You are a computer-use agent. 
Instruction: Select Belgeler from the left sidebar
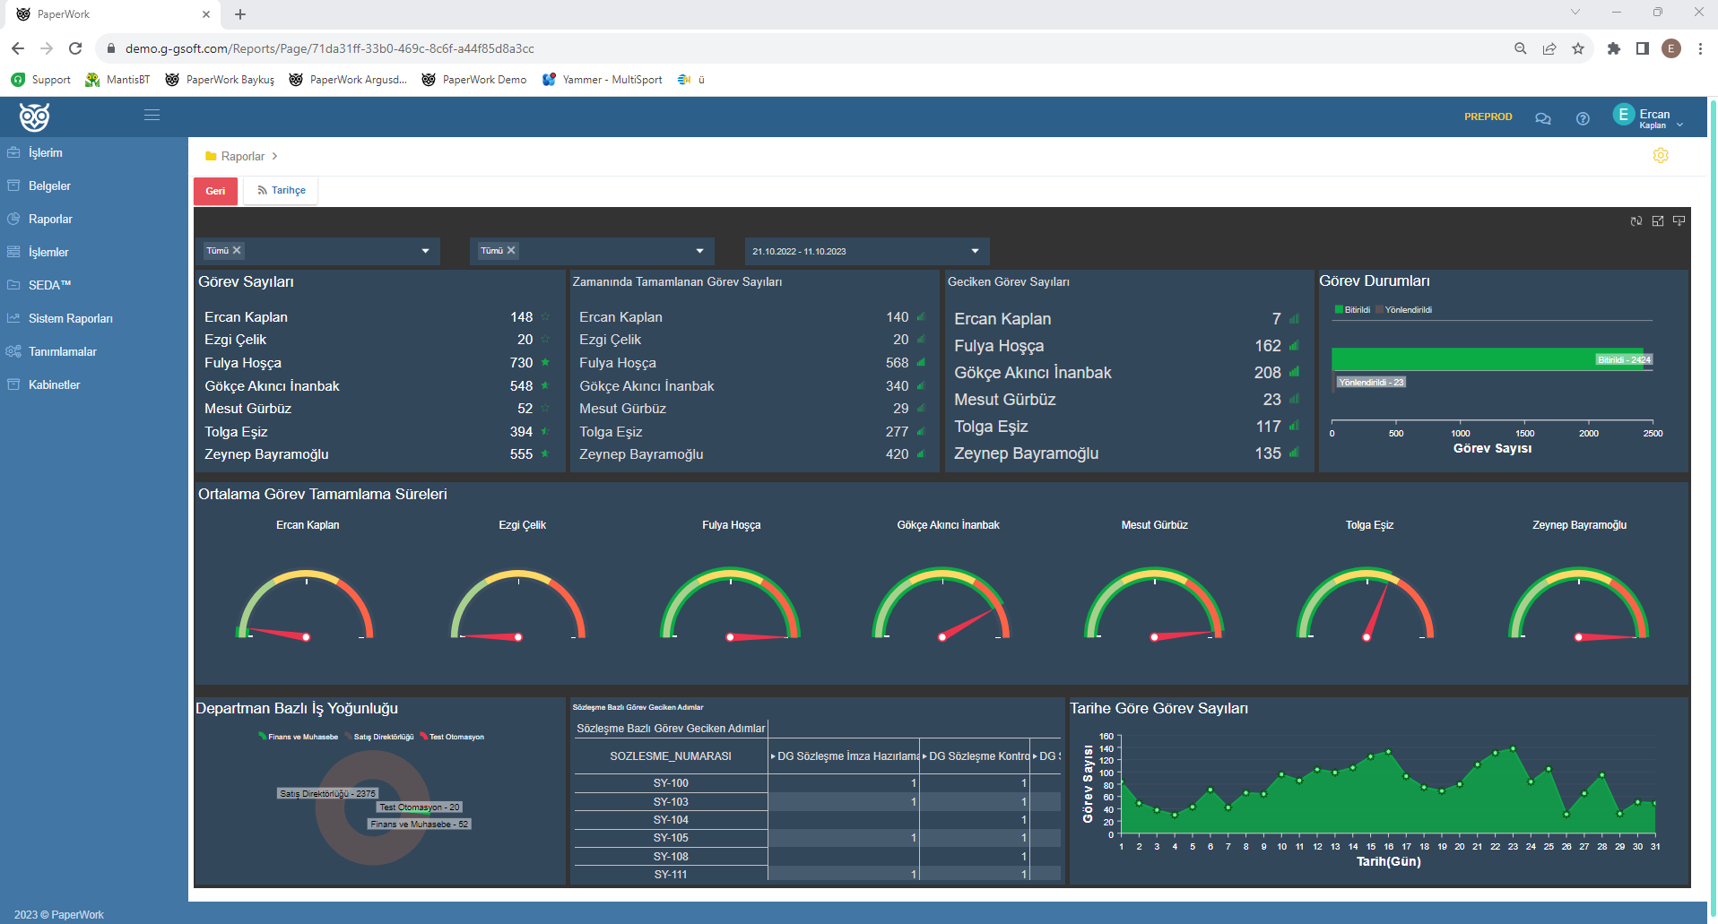49,186
